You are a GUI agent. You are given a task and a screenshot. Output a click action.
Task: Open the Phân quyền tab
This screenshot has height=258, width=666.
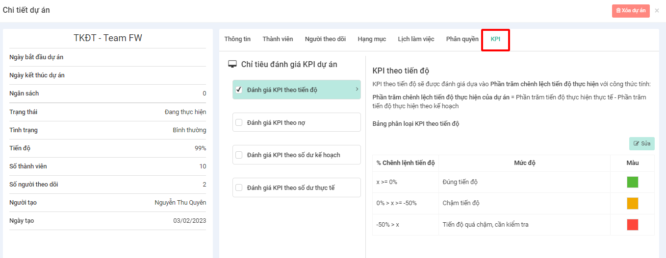coord(462,39)
